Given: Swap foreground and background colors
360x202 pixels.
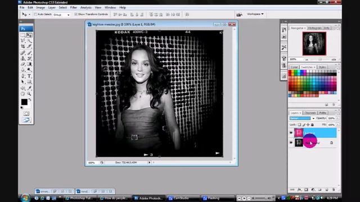Looking at the screenshot, I should pos(30,100).
